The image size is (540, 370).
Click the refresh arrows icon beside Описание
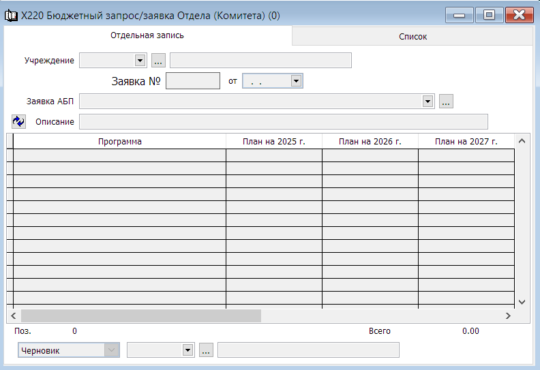[18, 121]
